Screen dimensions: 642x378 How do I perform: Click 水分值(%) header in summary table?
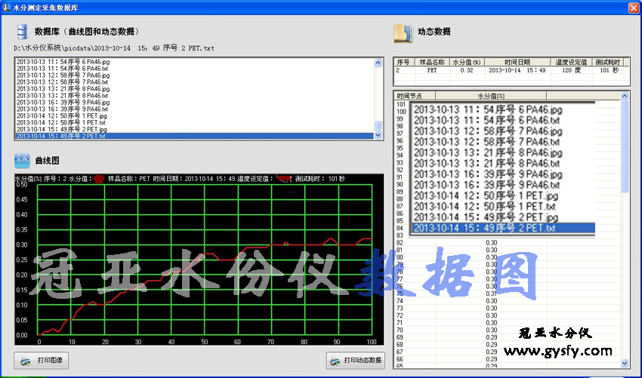[x=468, y=62]
